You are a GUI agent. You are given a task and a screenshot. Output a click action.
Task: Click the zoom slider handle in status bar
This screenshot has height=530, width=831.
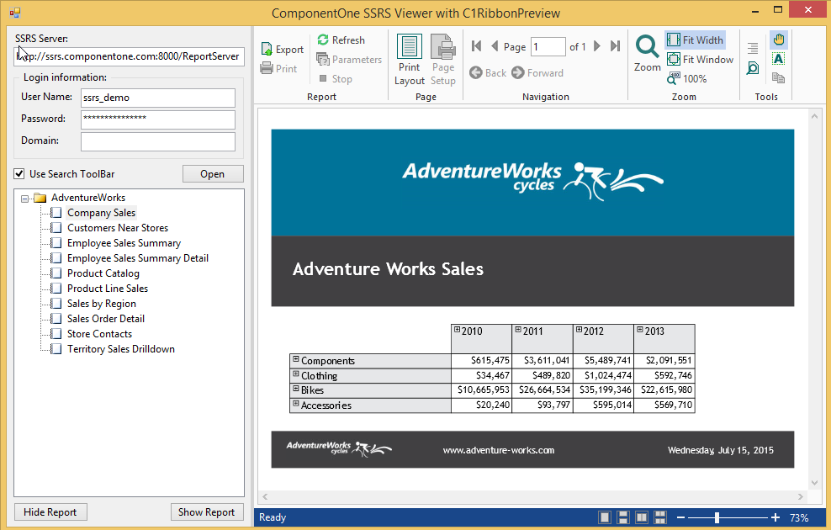(717, 517)
